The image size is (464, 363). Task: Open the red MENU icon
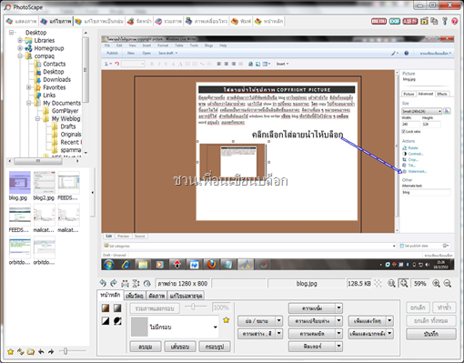pos(378,21)
